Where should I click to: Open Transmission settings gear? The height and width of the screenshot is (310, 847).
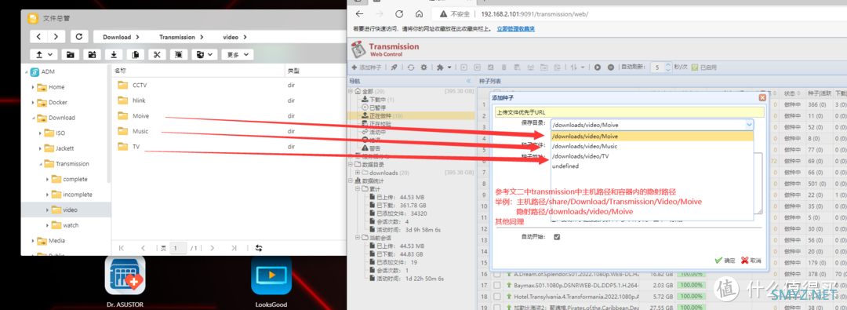click(424, 67)
